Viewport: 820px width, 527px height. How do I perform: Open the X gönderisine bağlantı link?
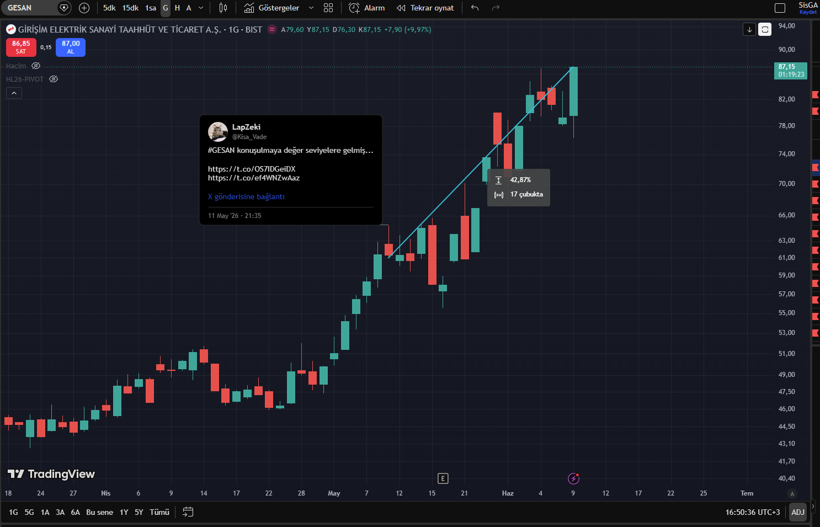246,196
